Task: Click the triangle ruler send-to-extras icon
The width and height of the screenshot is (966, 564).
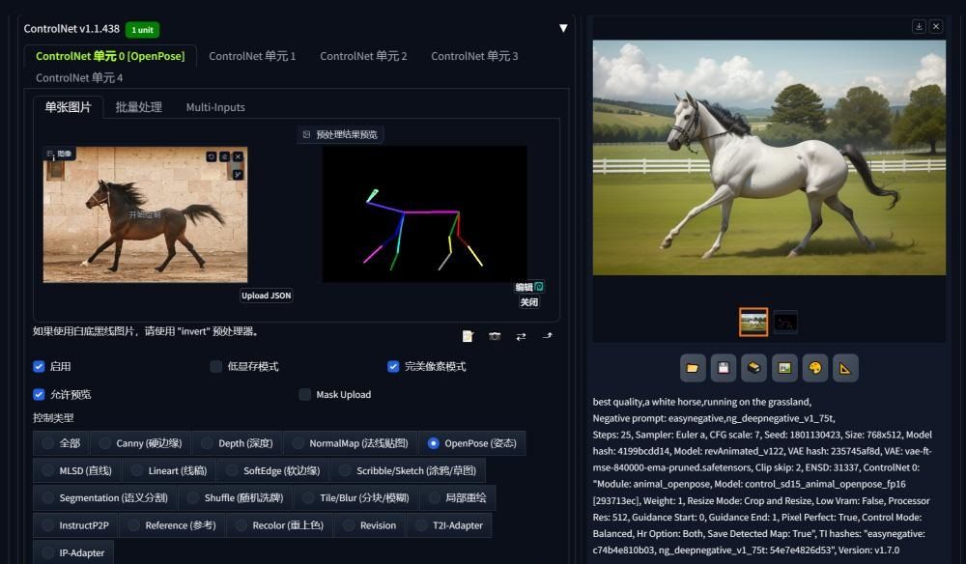Action: 844,368
